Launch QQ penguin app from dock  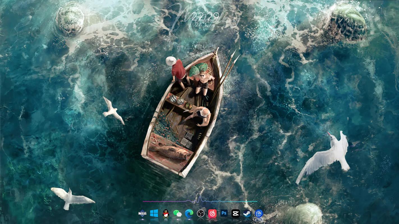(166, 214)
